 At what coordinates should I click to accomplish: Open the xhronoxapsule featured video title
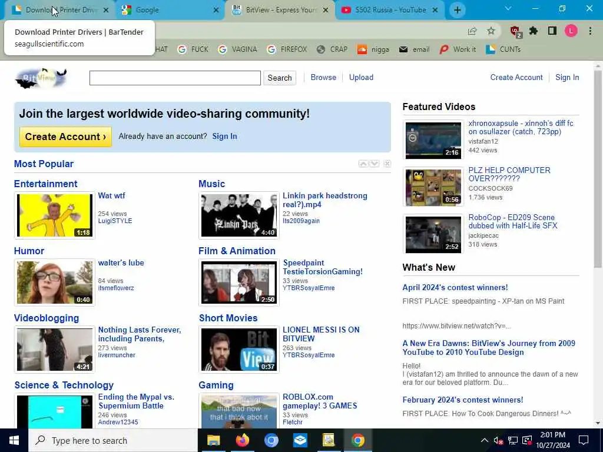(x=521, y=127)
